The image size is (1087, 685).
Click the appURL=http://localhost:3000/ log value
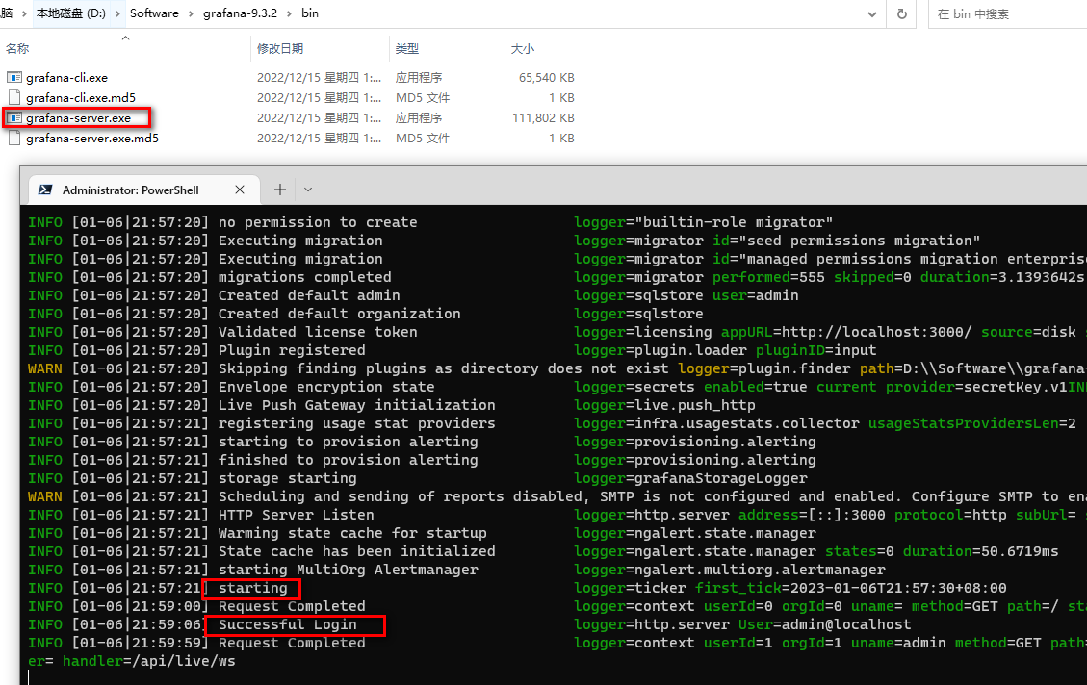click(x=846, y=332)
